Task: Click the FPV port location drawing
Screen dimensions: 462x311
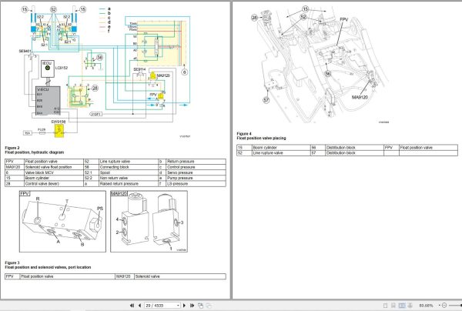Action: [62, 221]
